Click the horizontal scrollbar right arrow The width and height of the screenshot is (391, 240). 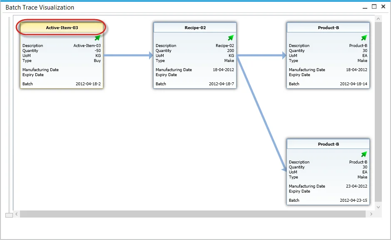[x=371, y=214]
